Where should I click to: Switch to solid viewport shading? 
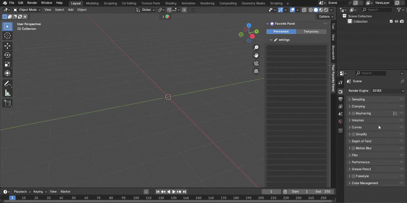coord(316,10)
